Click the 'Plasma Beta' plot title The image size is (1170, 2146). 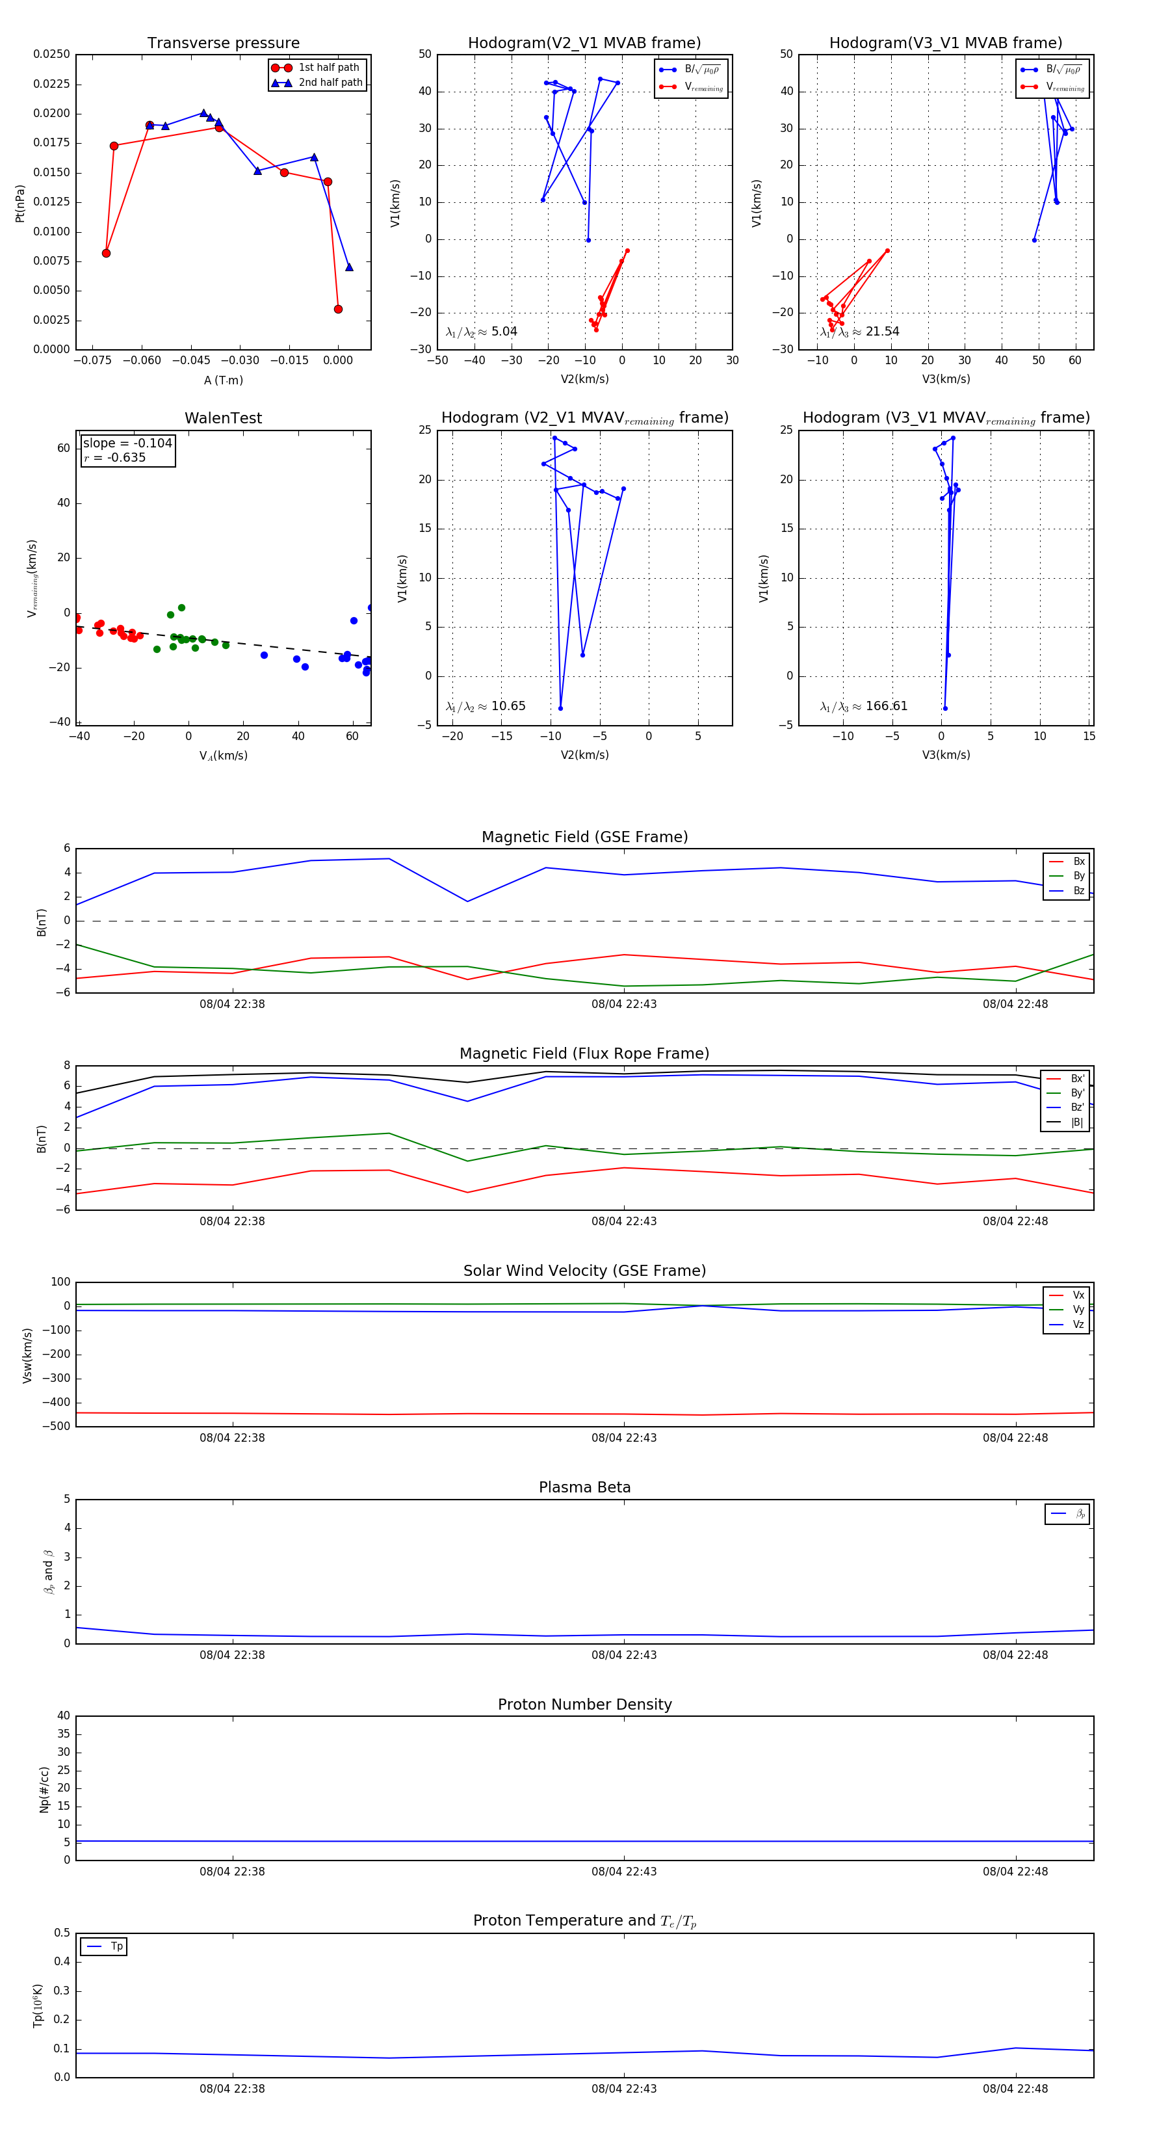(584, 1487)
